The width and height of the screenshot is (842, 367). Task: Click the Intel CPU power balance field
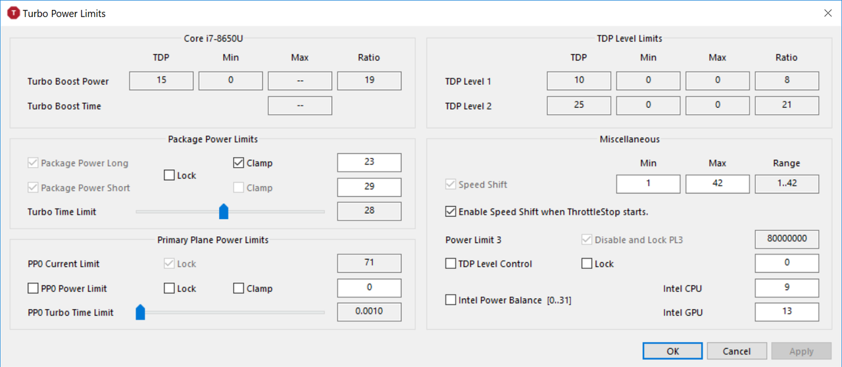tap(787, 287)
